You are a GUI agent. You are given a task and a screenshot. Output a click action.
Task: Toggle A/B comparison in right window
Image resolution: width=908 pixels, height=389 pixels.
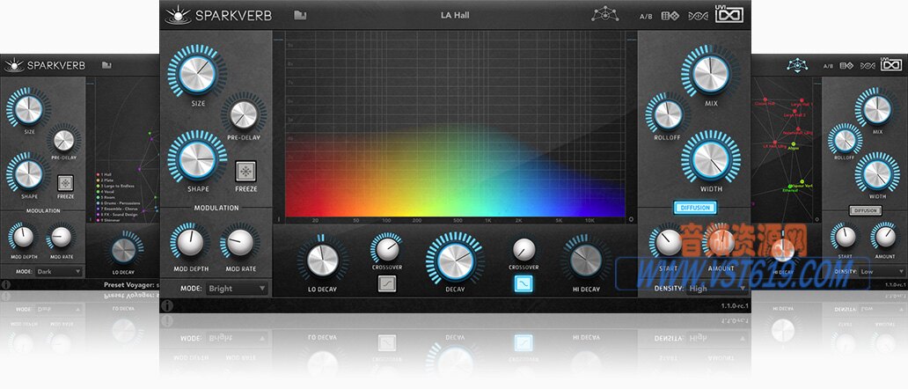828,66
